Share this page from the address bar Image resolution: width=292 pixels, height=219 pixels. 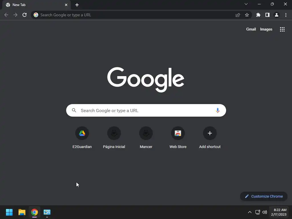tap(238, 15)
